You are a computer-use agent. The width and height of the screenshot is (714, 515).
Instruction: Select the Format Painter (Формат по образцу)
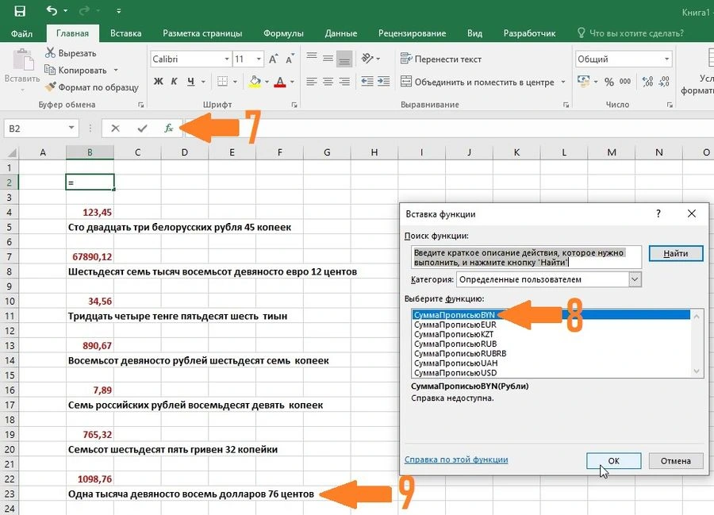[x=92, y=87]
